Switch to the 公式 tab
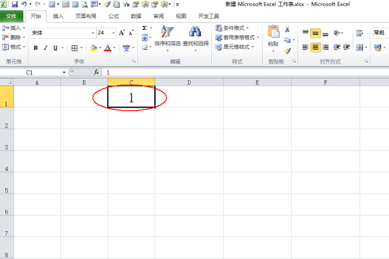Screen dimensions: 389x259 coord(113,16)
